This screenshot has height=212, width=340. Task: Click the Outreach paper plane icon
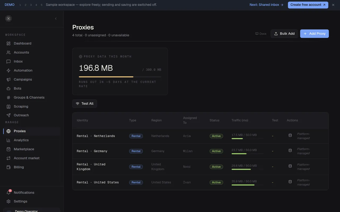[x=8, y=115]
